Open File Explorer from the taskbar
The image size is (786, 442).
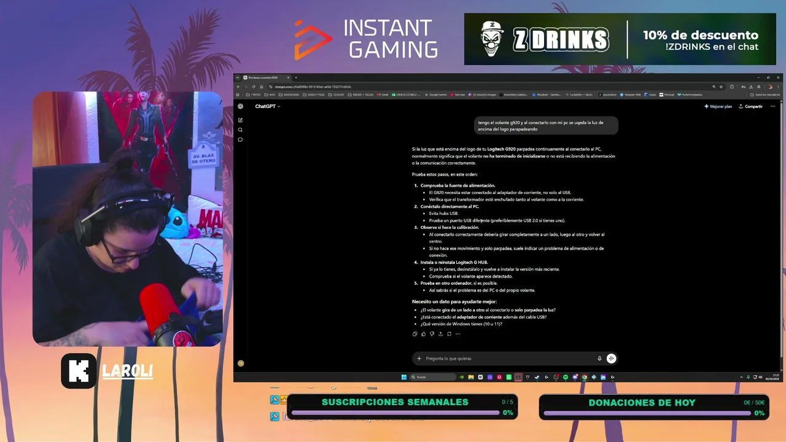click(x=471, y=377)
